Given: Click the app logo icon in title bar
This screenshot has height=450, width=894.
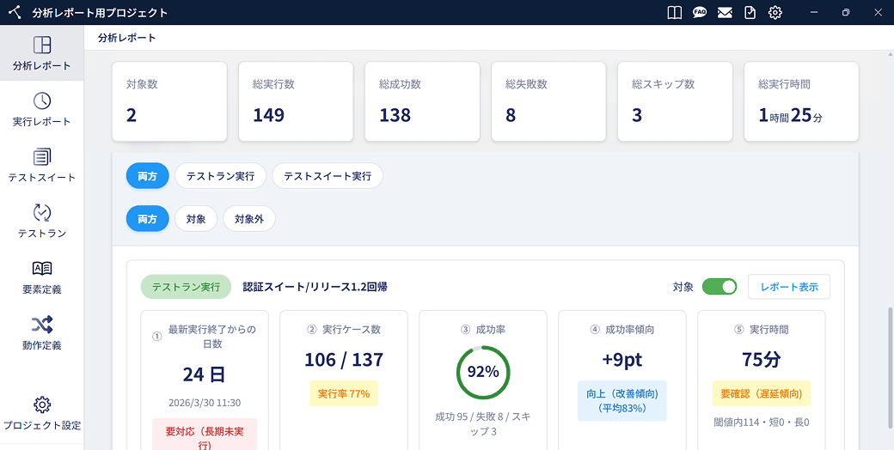Looking at the screenshot, I should click(15, 12).
